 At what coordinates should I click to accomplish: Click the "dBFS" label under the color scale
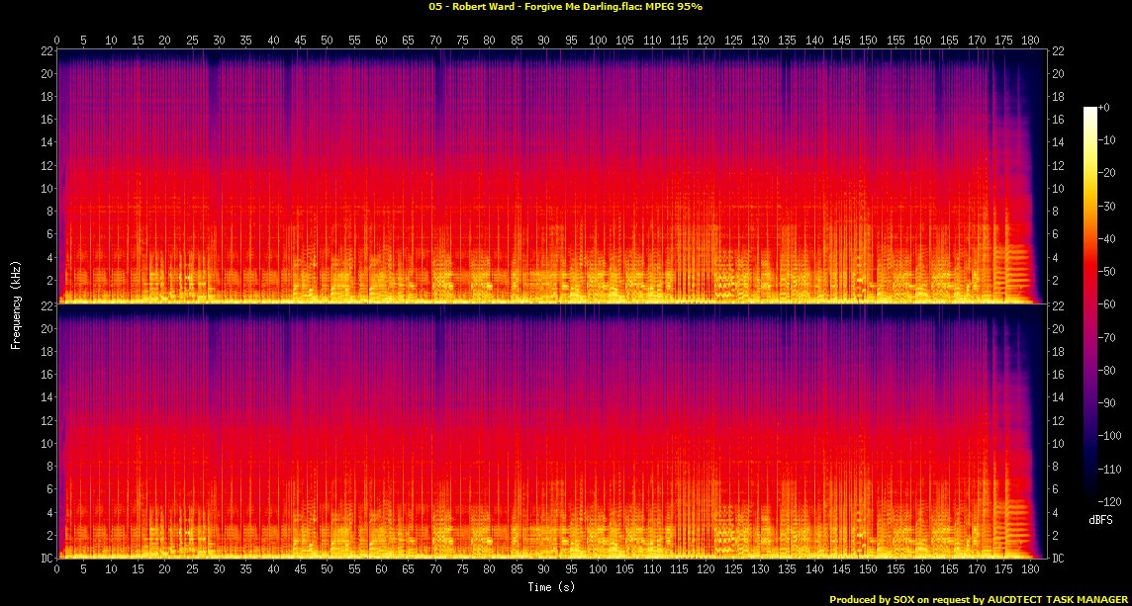click(x=1099, y=520)
